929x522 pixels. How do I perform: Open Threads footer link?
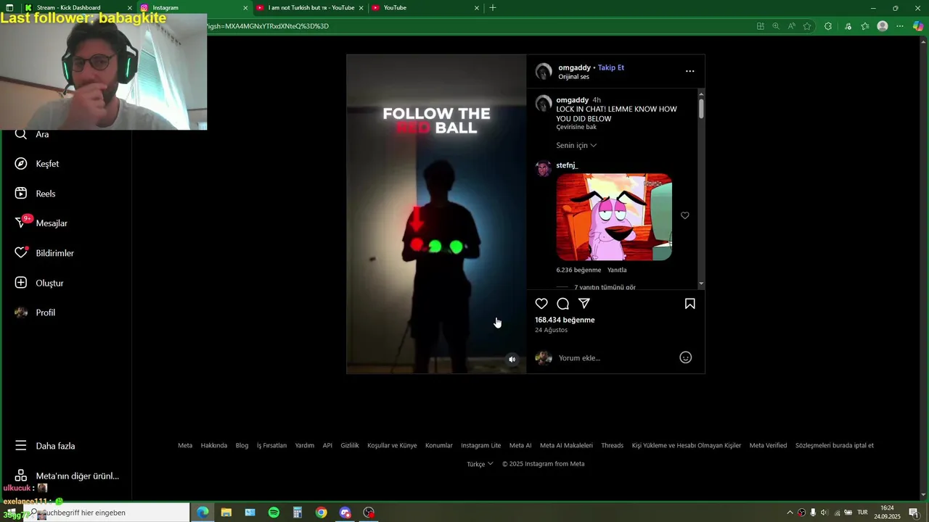[x=612, y=445]
